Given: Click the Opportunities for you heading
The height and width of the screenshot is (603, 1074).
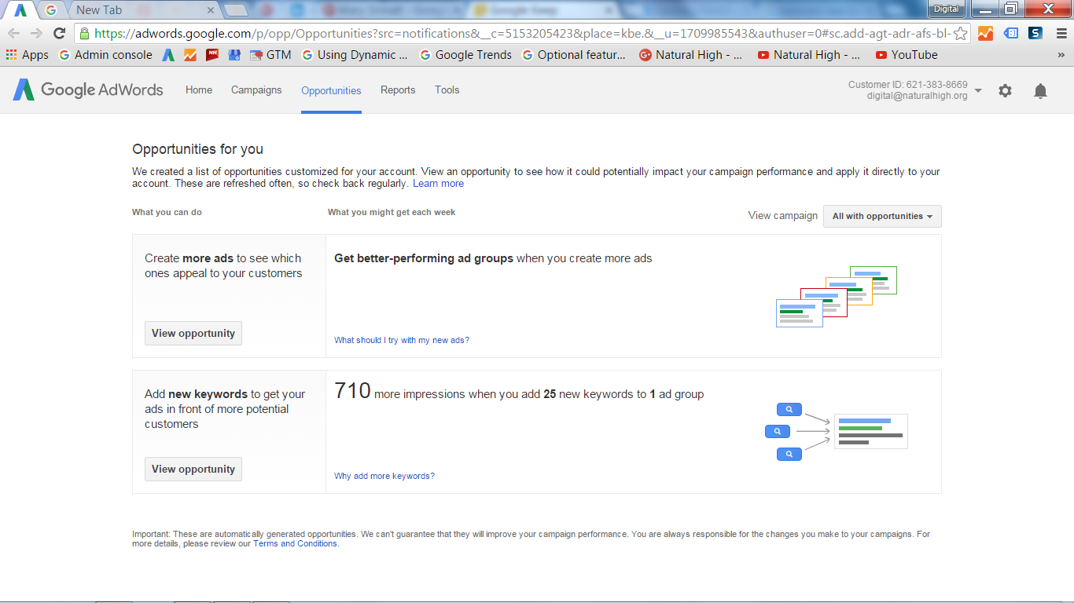Looking at the screenshot, I should (198, 149).
